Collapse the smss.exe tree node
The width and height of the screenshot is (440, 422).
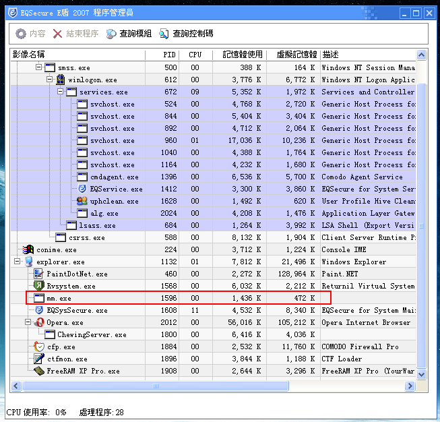click(x=38, y=67)
